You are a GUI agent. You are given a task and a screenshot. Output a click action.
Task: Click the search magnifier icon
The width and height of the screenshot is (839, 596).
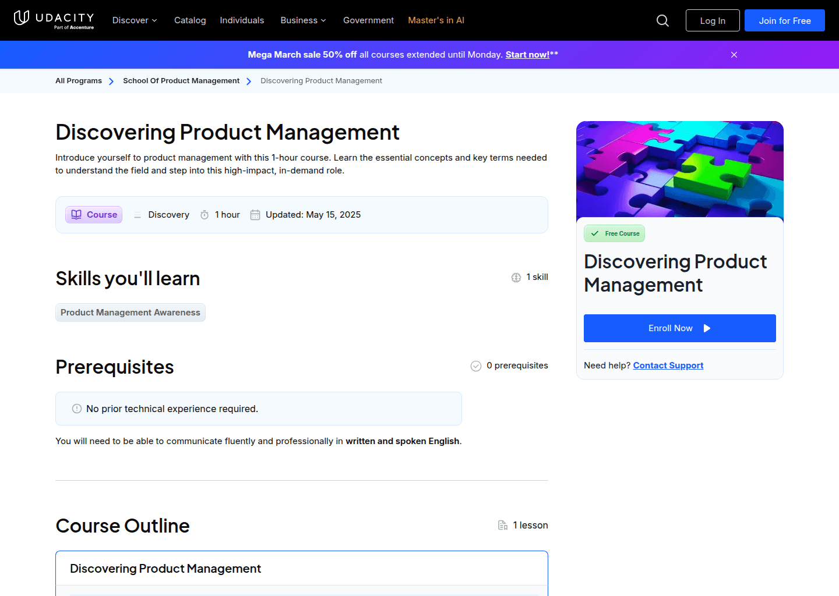tap(662, 20)
